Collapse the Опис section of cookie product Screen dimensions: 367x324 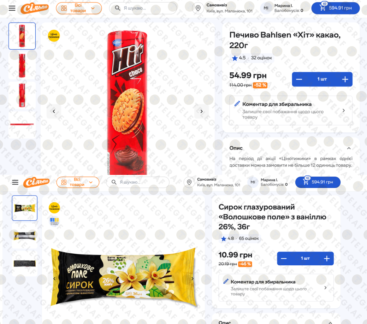349,148
